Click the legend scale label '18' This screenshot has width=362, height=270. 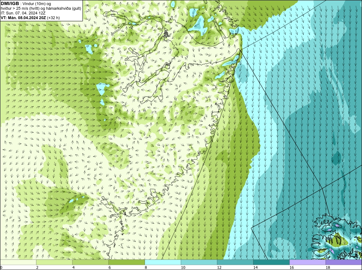[328, 267]
